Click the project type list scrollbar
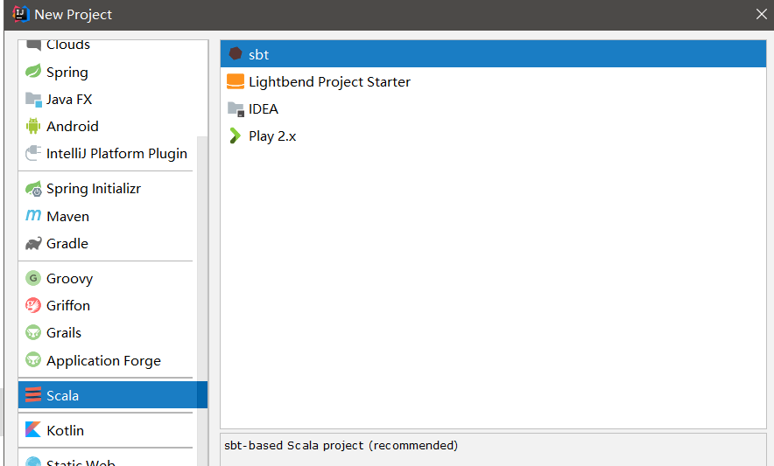774x466 pixels. [202, 262]
